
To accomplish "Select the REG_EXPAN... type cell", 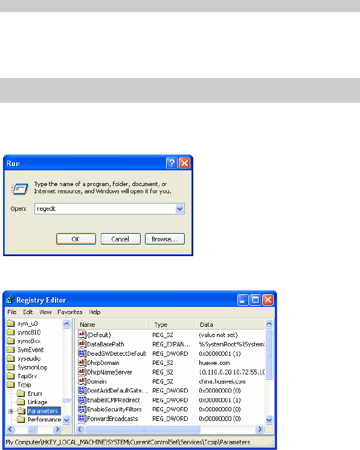I will point(171,344).
